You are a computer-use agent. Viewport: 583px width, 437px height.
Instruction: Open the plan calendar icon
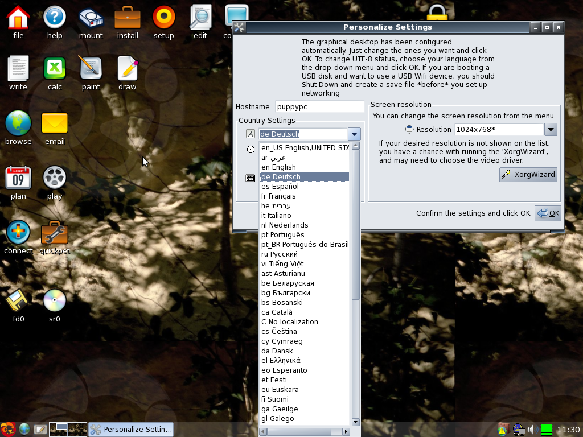tap(18, 179)
